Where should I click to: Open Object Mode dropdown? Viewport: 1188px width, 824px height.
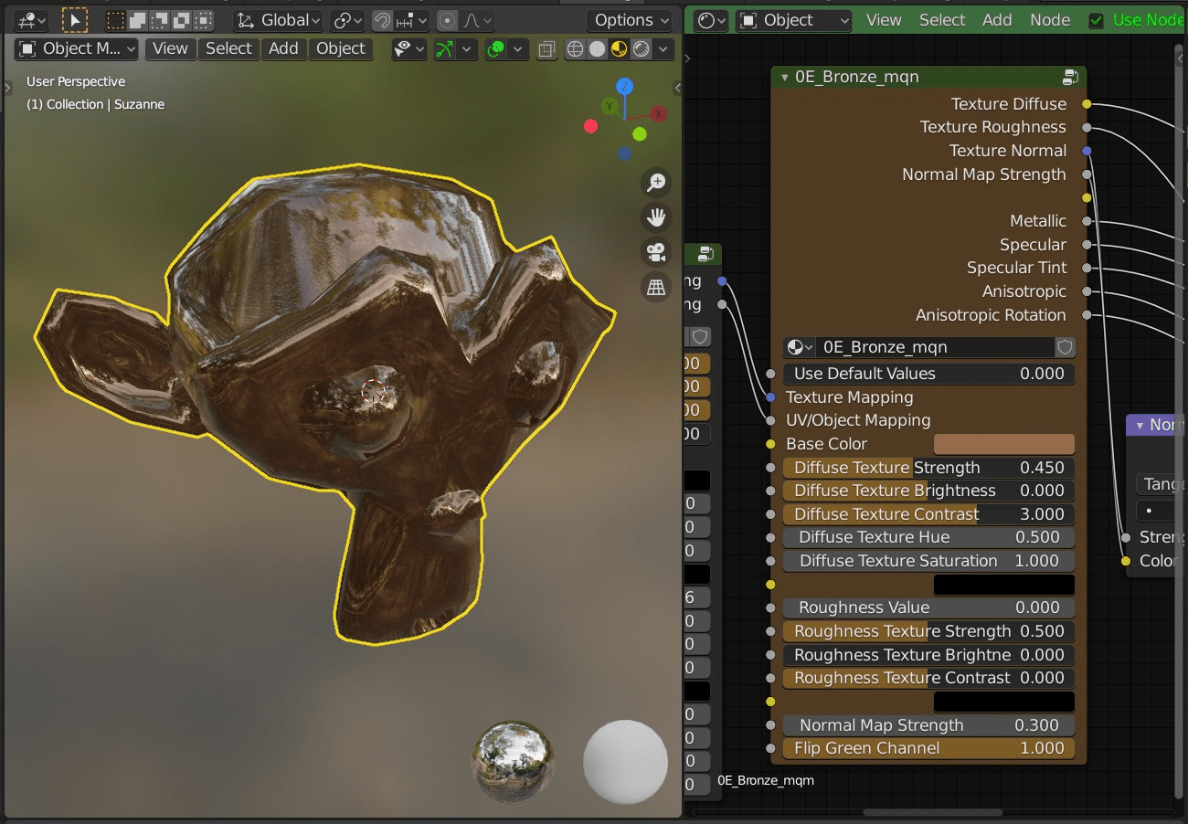coord(78,48)
